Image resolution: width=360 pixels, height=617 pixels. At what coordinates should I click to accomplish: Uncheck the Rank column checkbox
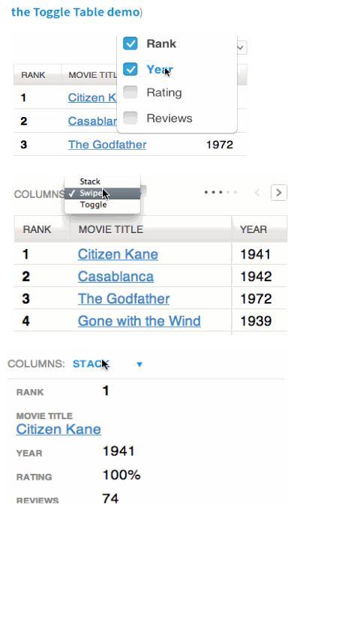[130, 43]
